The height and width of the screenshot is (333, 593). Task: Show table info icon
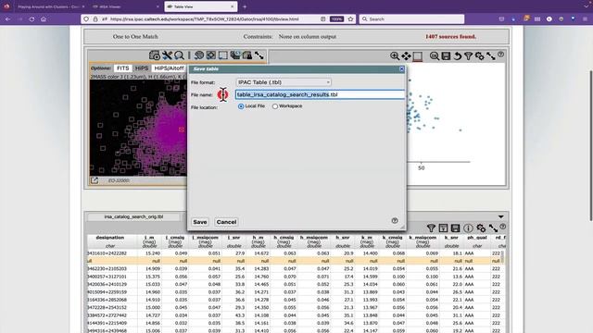coord(468,228)
